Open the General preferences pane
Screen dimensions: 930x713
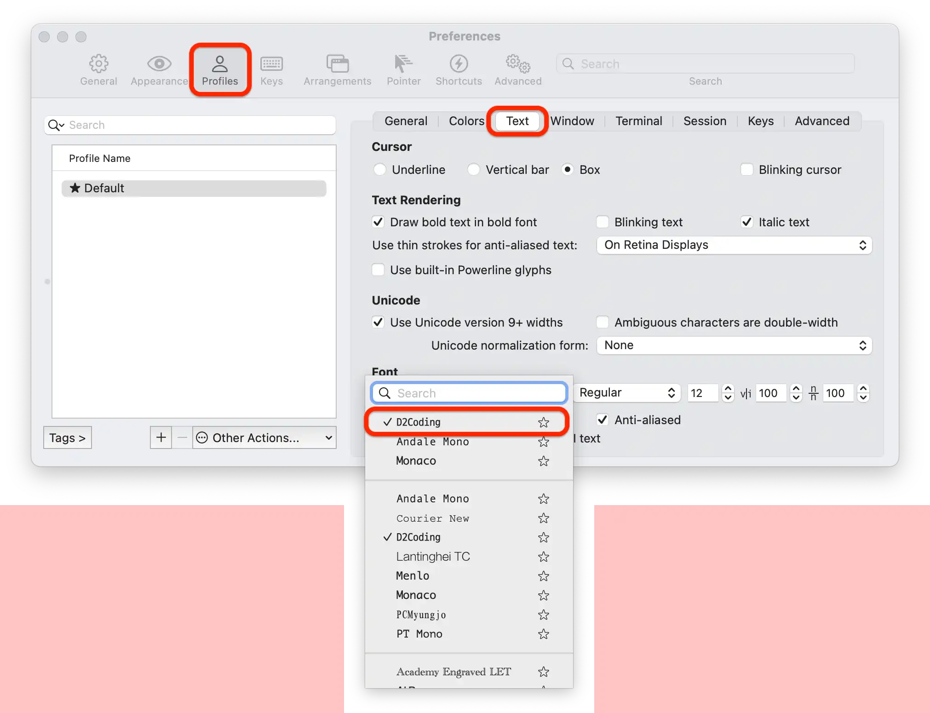[98, 70]
